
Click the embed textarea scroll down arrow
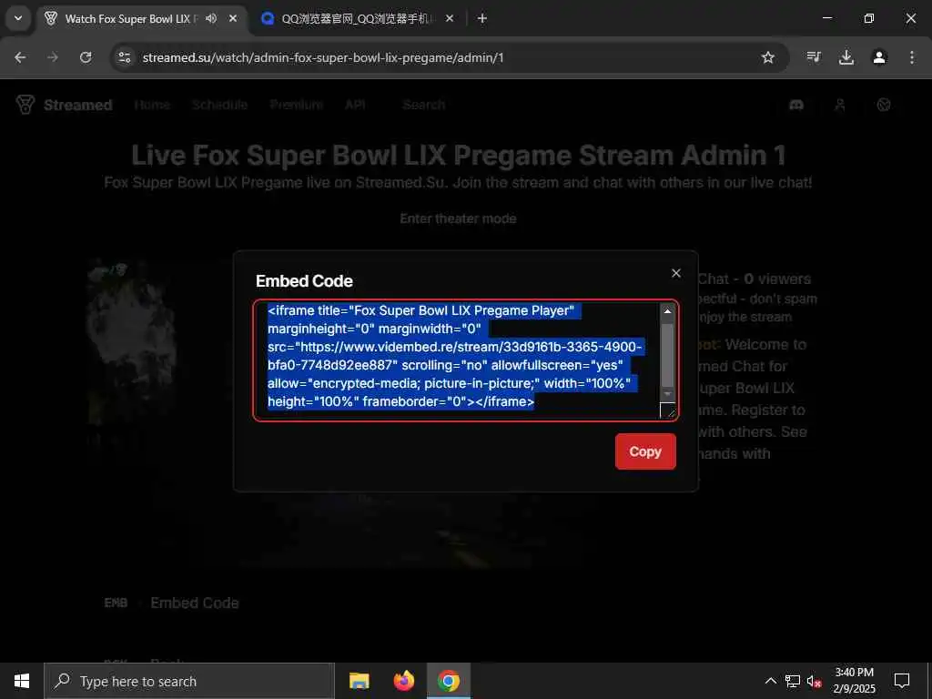[667, 394]
